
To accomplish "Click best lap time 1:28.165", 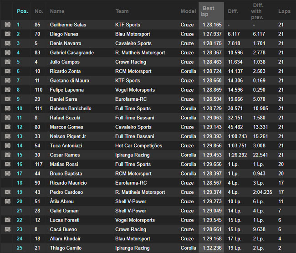I will click(x=212, y=25).
